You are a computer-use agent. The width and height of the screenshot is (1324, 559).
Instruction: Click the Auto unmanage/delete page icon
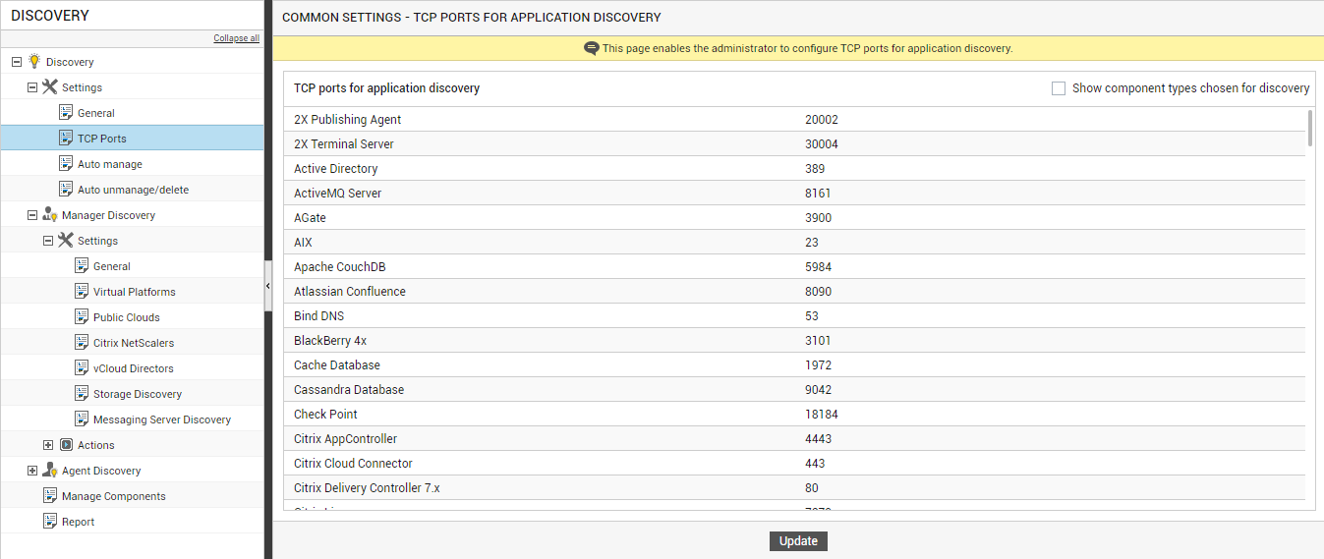coord(66,189)
